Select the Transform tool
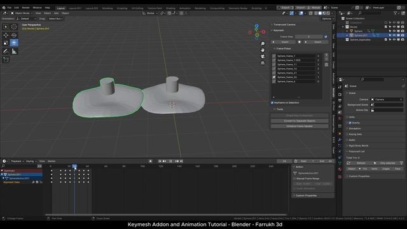407x229 pixels. coord(14,43)
